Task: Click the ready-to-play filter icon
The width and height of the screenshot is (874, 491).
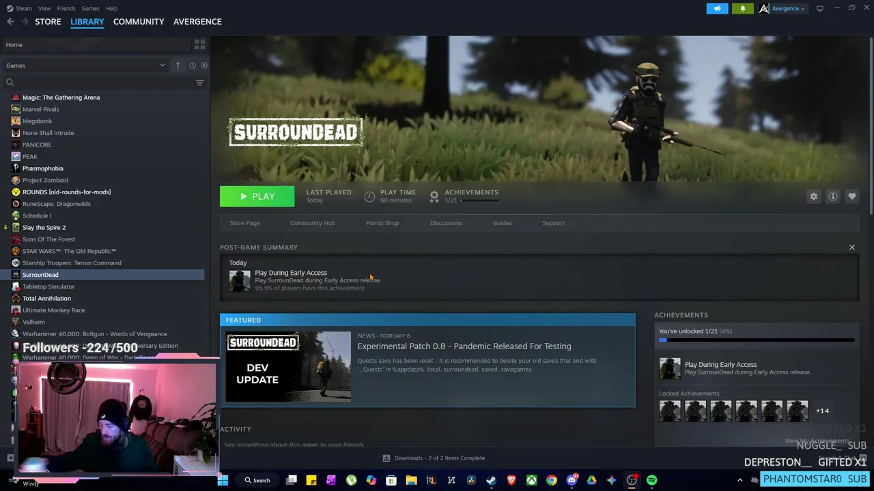Action: [x=204, y=65]
